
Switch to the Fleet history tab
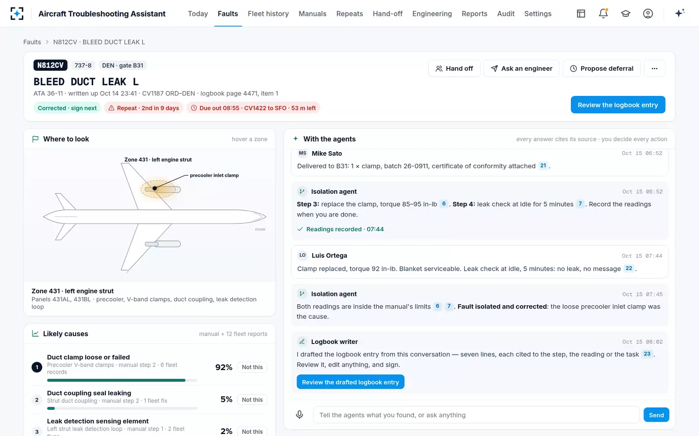pos(268,14)
